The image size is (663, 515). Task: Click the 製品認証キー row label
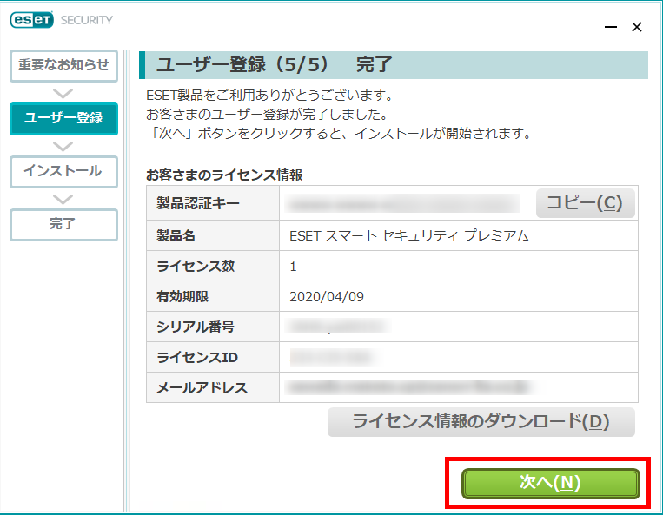(x=198, y=203)
